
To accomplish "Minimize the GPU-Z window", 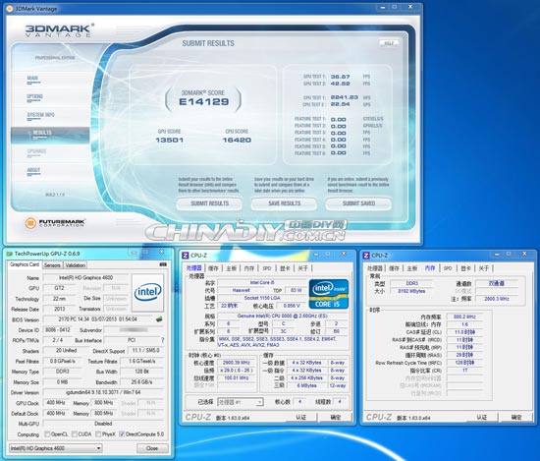I will (134, 253).
